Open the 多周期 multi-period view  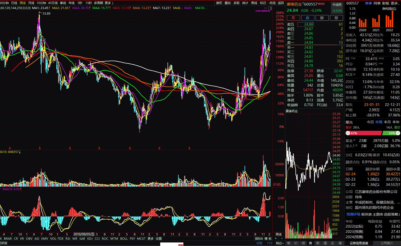98,3
